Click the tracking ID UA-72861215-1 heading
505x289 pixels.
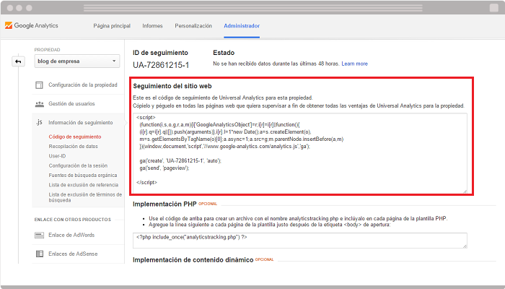click(x=161, y=65)
